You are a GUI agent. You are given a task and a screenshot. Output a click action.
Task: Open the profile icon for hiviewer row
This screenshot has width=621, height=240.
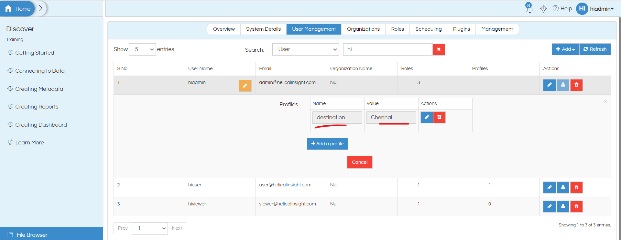click(x=563, y=206)
